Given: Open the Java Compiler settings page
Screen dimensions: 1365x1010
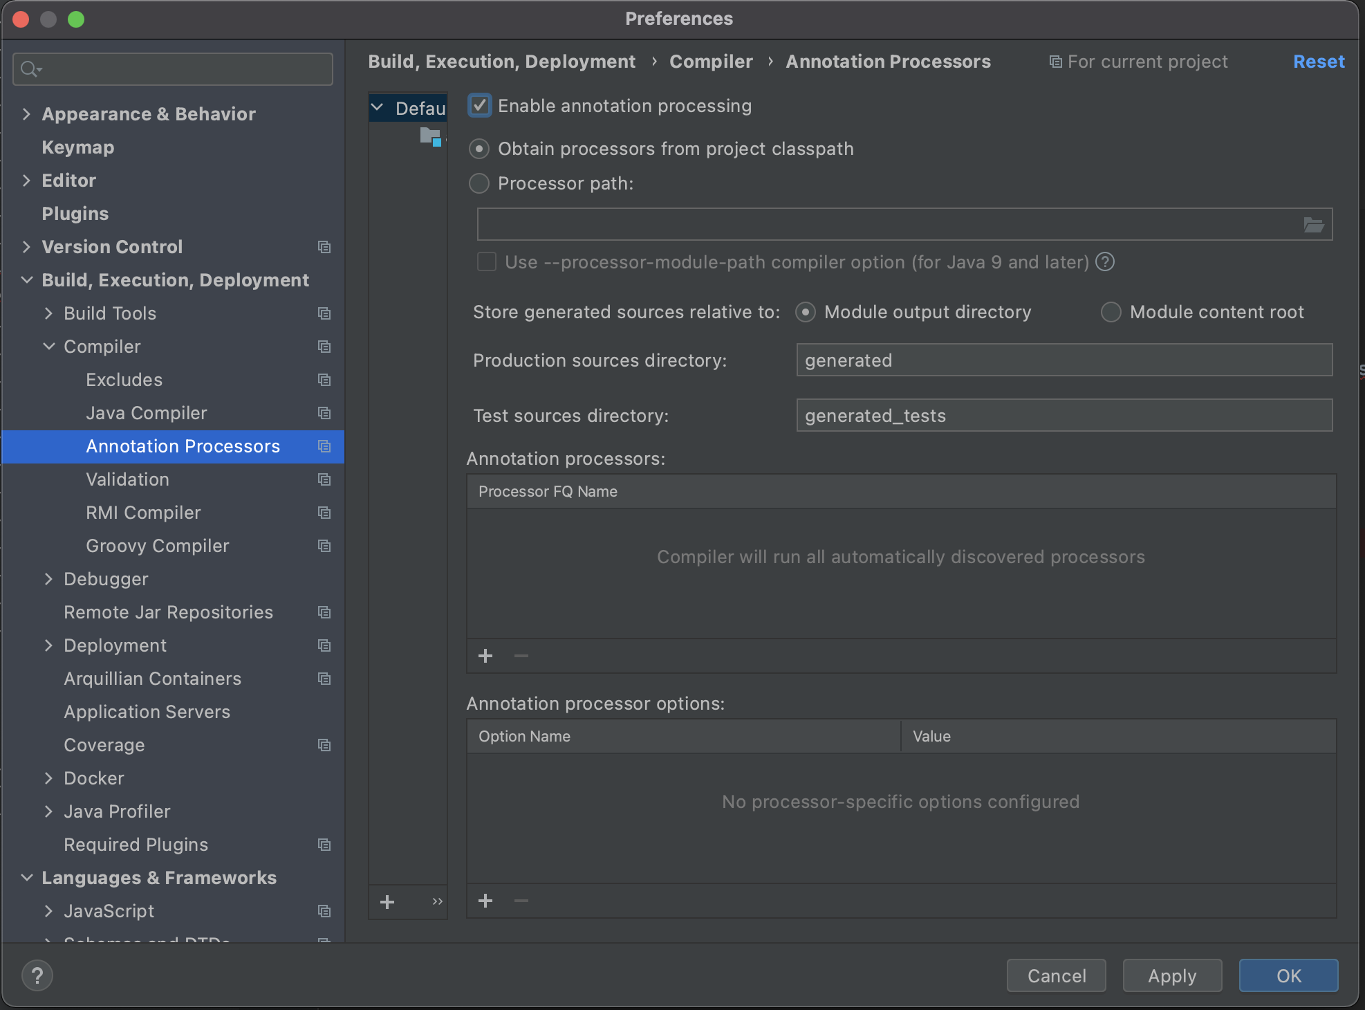Looking at the screenshot, I should pyautogui.click(x=146, y=413).
